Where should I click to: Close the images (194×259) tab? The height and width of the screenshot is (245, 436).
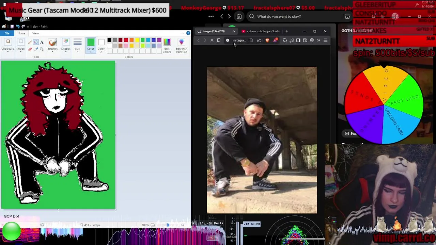click(x=234, y=31)
